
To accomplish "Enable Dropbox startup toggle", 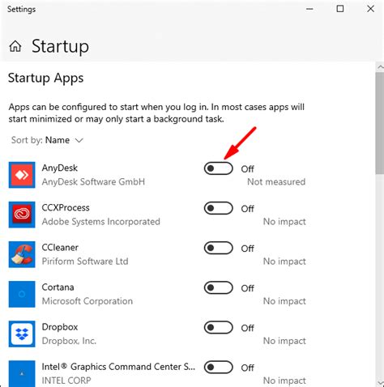I will click(x=218, y=327).
